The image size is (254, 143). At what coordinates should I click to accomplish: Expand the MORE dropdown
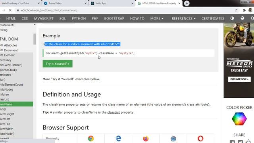click(x=157, y=19)
